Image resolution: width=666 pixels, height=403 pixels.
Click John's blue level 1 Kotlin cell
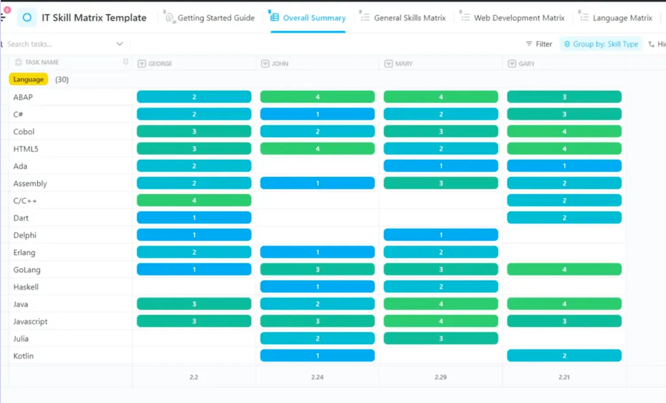[317, 356]
